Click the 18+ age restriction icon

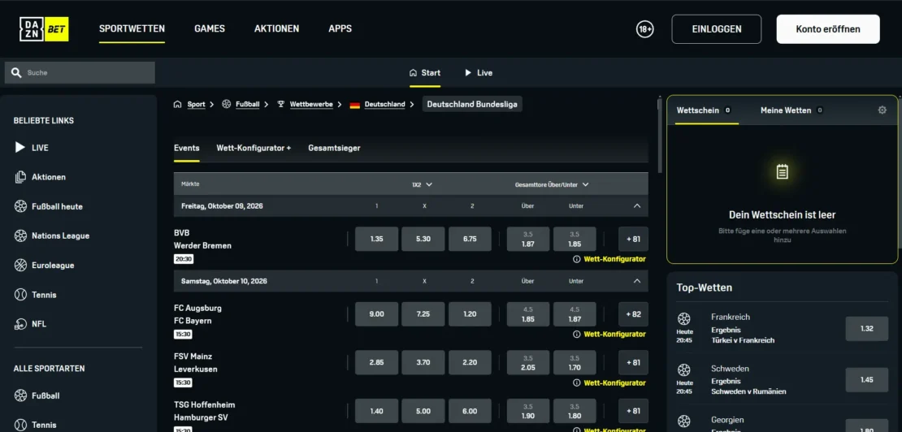pos(645,29)
